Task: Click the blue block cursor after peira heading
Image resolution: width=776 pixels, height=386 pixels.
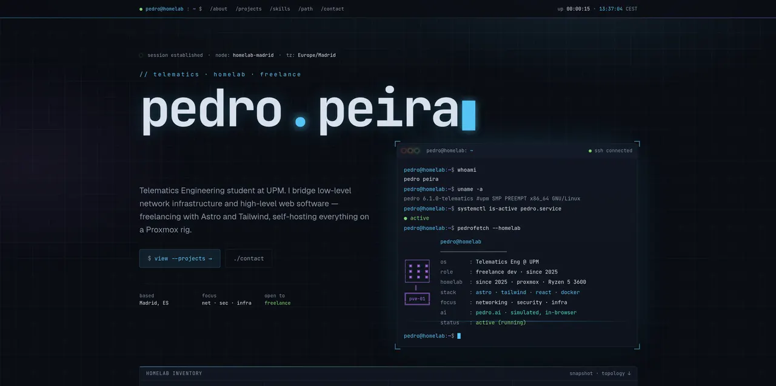Action: 469,116
